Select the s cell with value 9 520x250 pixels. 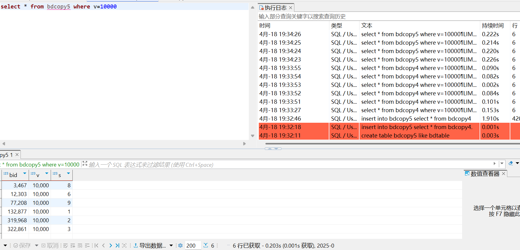coord(62,203)
